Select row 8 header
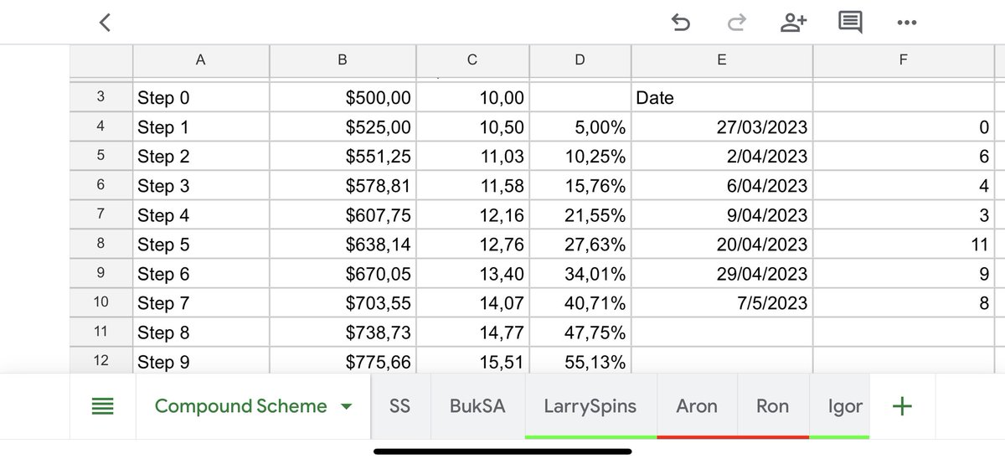Image resolution: width=1005 pixels, height=464 pixels. click(x=100, y=244)
